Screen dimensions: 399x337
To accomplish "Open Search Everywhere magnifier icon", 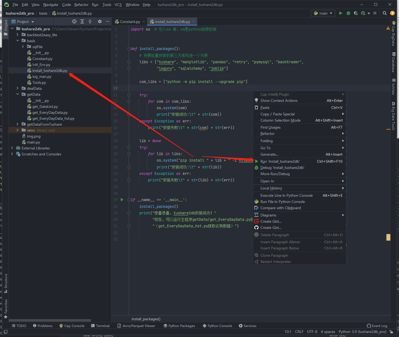I will (384, 13).
